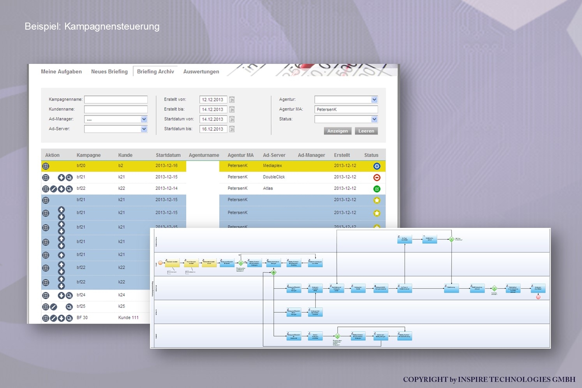582x388 pixels.
Task: Click the Startdatum column header
Action: click(168, 155)
